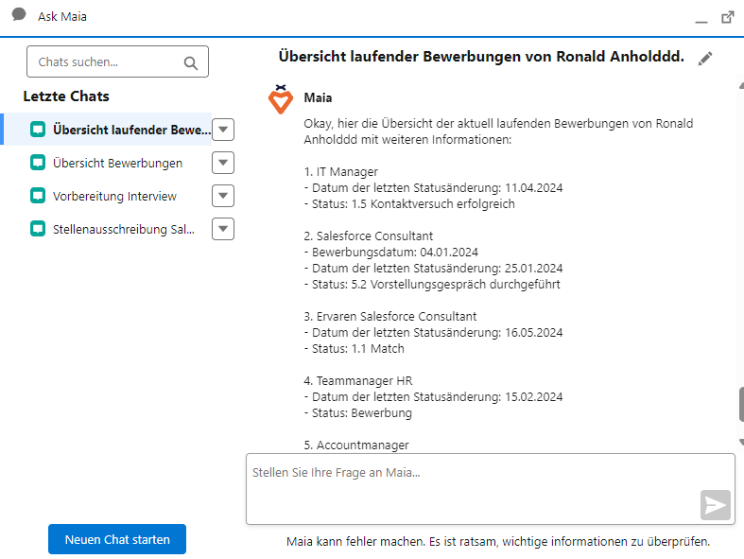Click the chat icon beside Übersicht Bewerbungen
This screenshot has width=744, height=559.
38,163
